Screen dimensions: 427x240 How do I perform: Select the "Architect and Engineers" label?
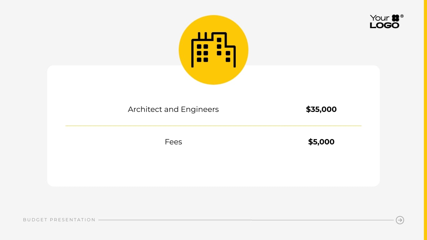(x=173, y=109)
